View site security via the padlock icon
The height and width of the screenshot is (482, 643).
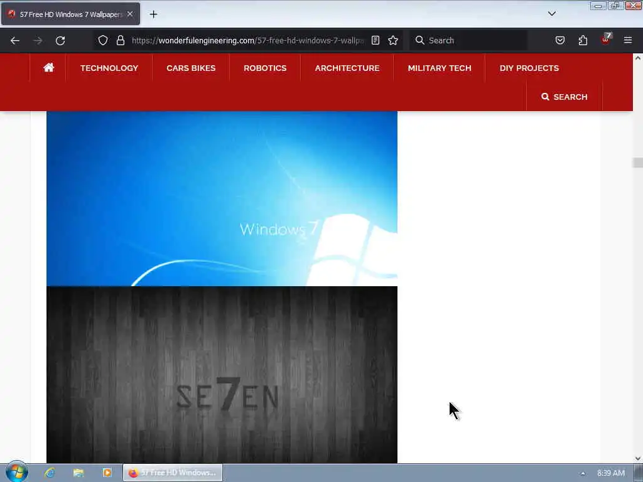[120, 40]
